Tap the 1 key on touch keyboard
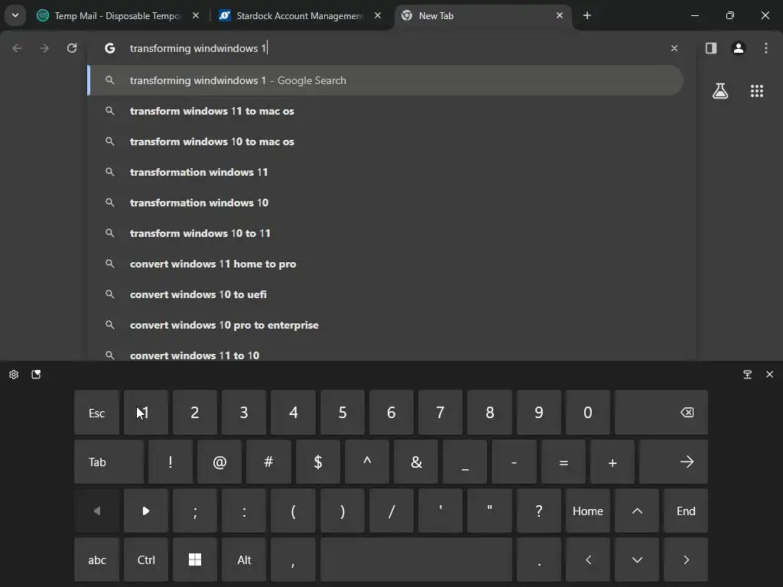Image resolution: width=783 pixels, height=587 pixels. click(x=146, y=413)
